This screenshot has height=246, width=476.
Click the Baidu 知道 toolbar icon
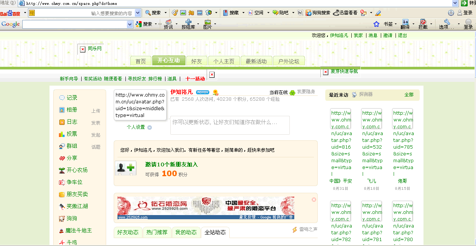(191, 12)
